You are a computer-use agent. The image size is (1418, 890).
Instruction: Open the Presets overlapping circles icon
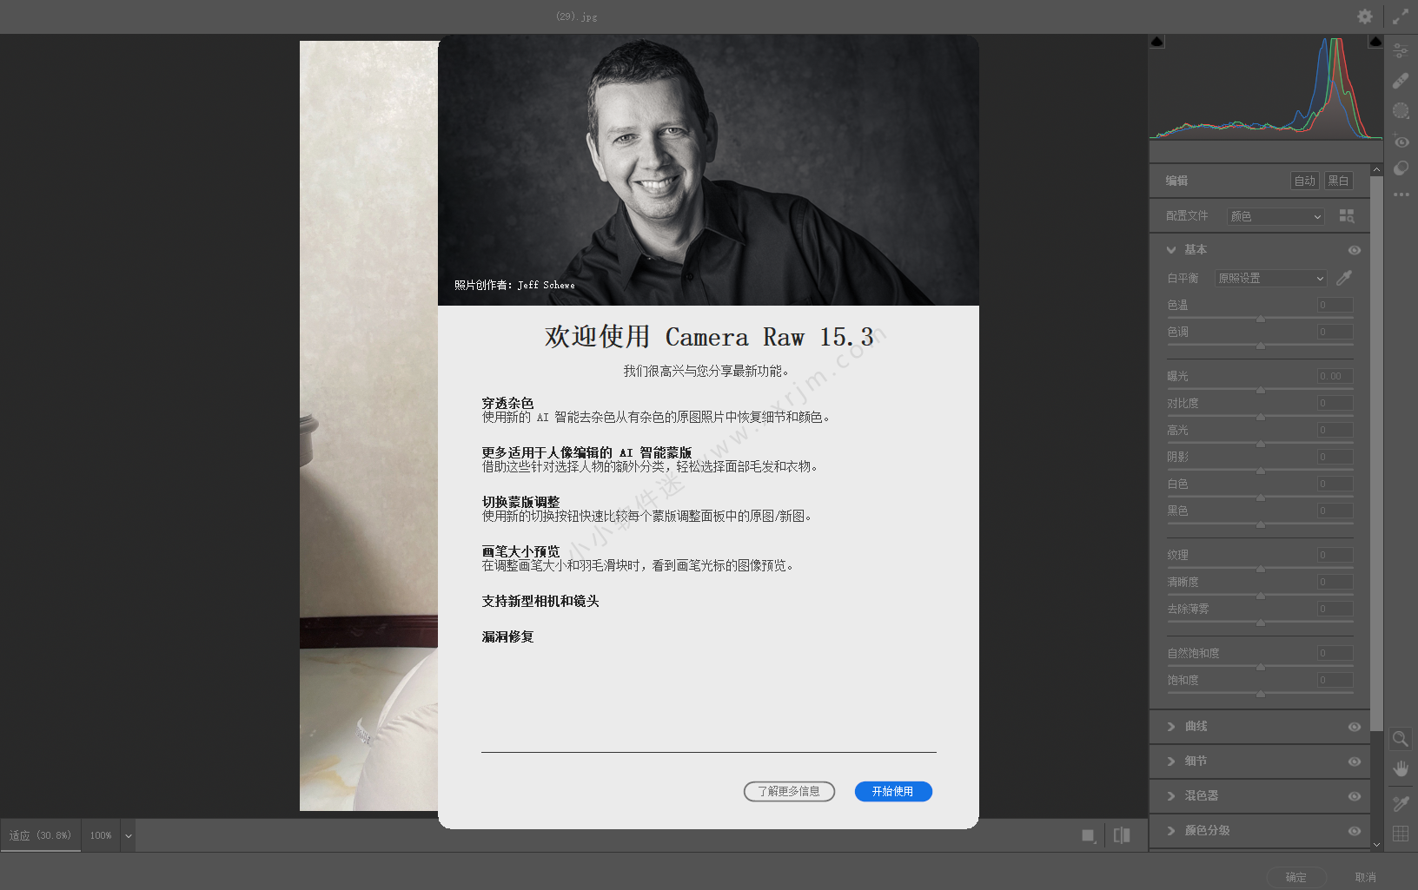[1401, 168]
